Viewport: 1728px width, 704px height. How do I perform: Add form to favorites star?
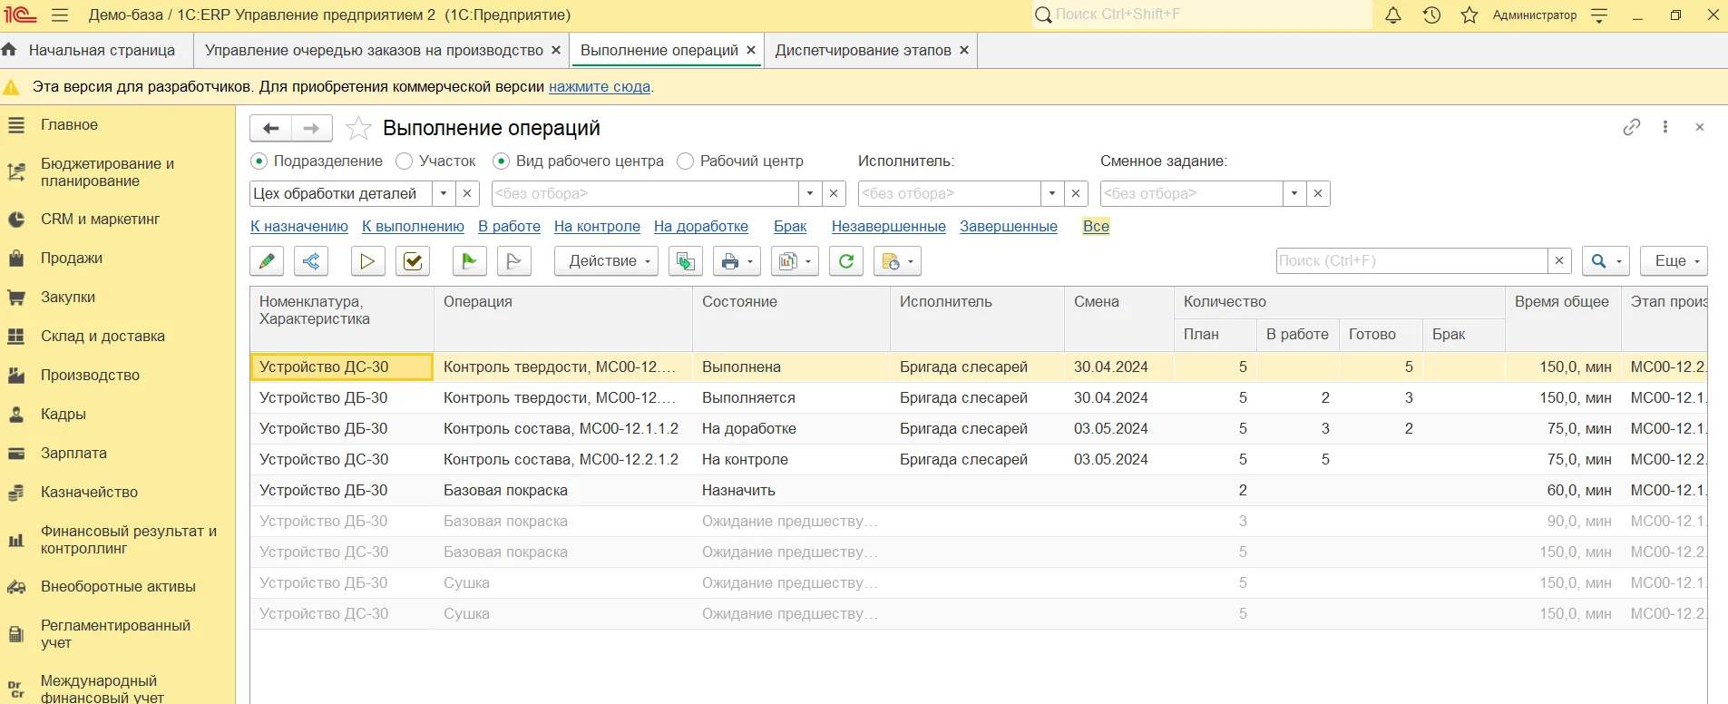pos(358,128)
